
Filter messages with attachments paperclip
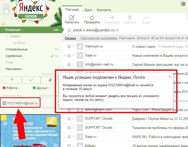click(50, 80)
